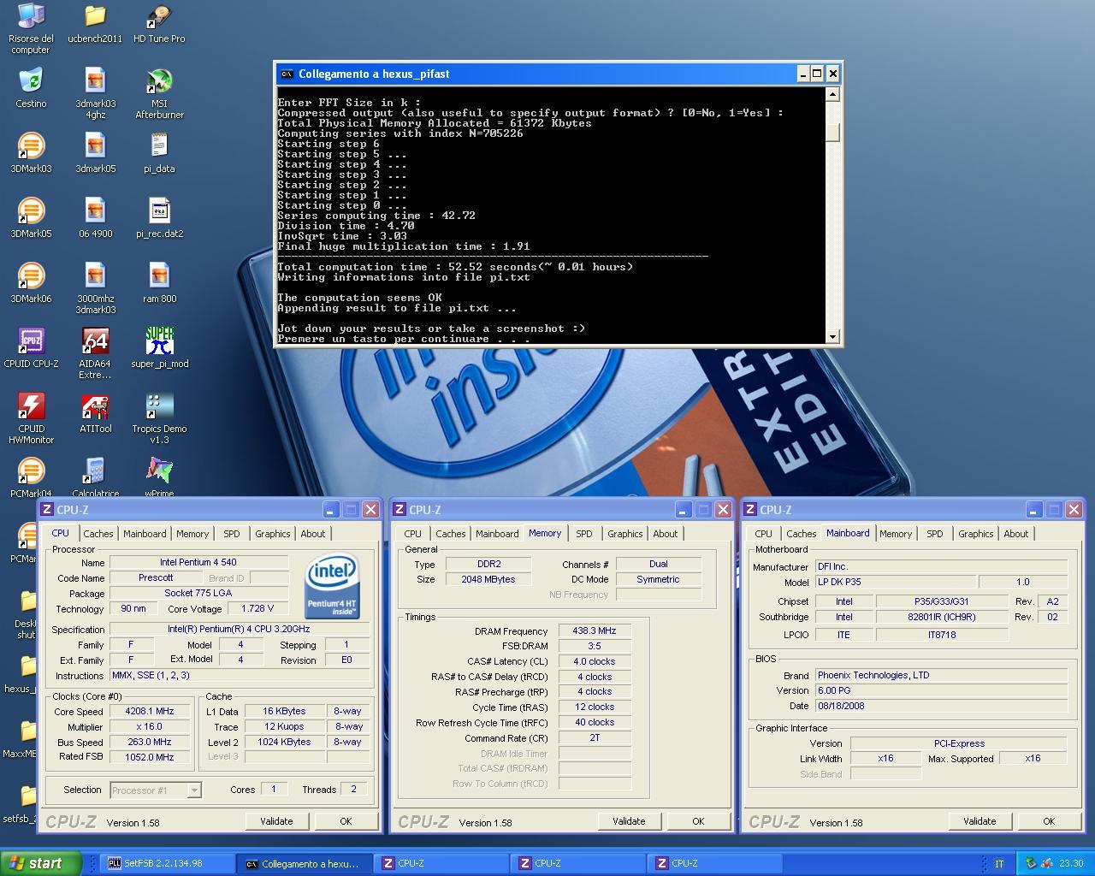Screen dimensions: 1095x876
Task: Launch ATITool shortcut
Action: point(95,413)
